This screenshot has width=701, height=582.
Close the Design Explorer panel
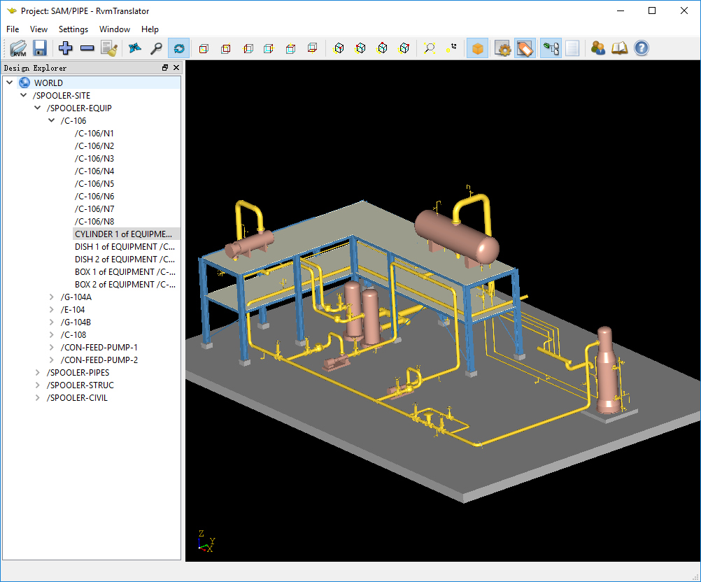176,68
